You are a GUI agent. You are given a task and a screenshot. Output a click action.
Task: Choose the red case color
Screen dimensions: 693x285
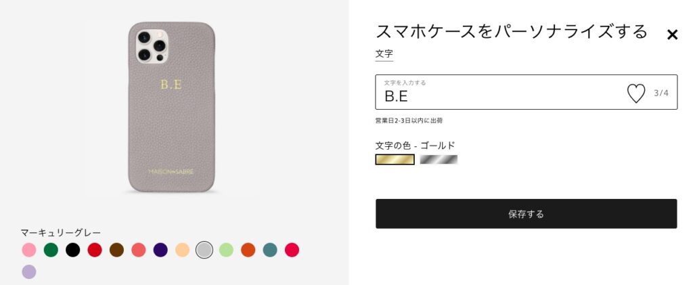(x=95, y=250)
